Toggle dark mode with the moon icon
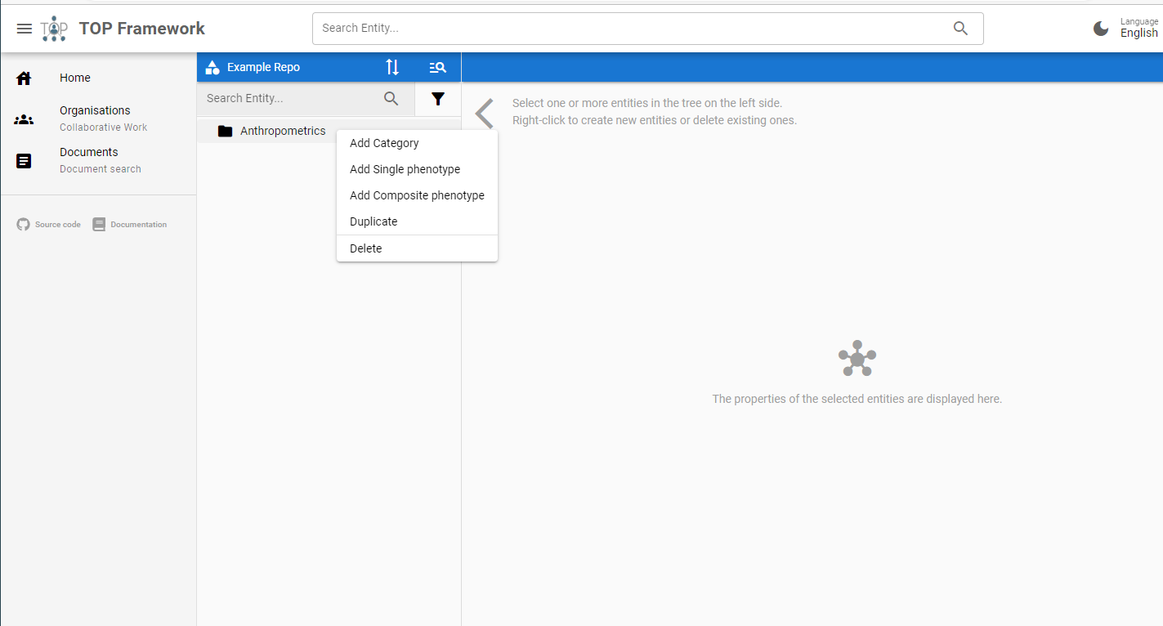Screen dimensions: 1163x626 (x=1101, y=29)
